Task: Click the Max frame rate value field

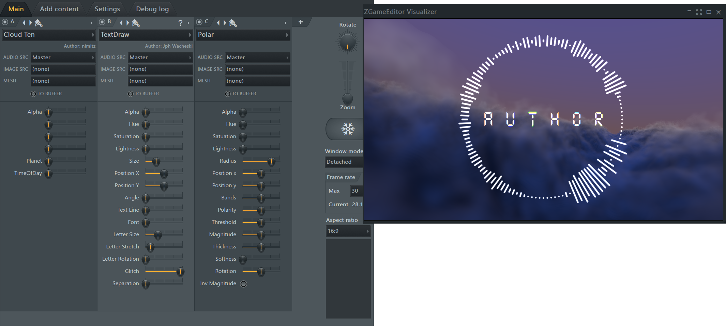Action: coord(356,191)
